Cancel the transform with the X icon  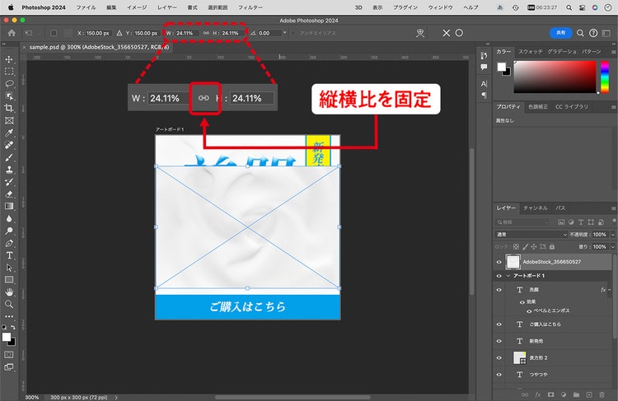[x=446, y=33]
